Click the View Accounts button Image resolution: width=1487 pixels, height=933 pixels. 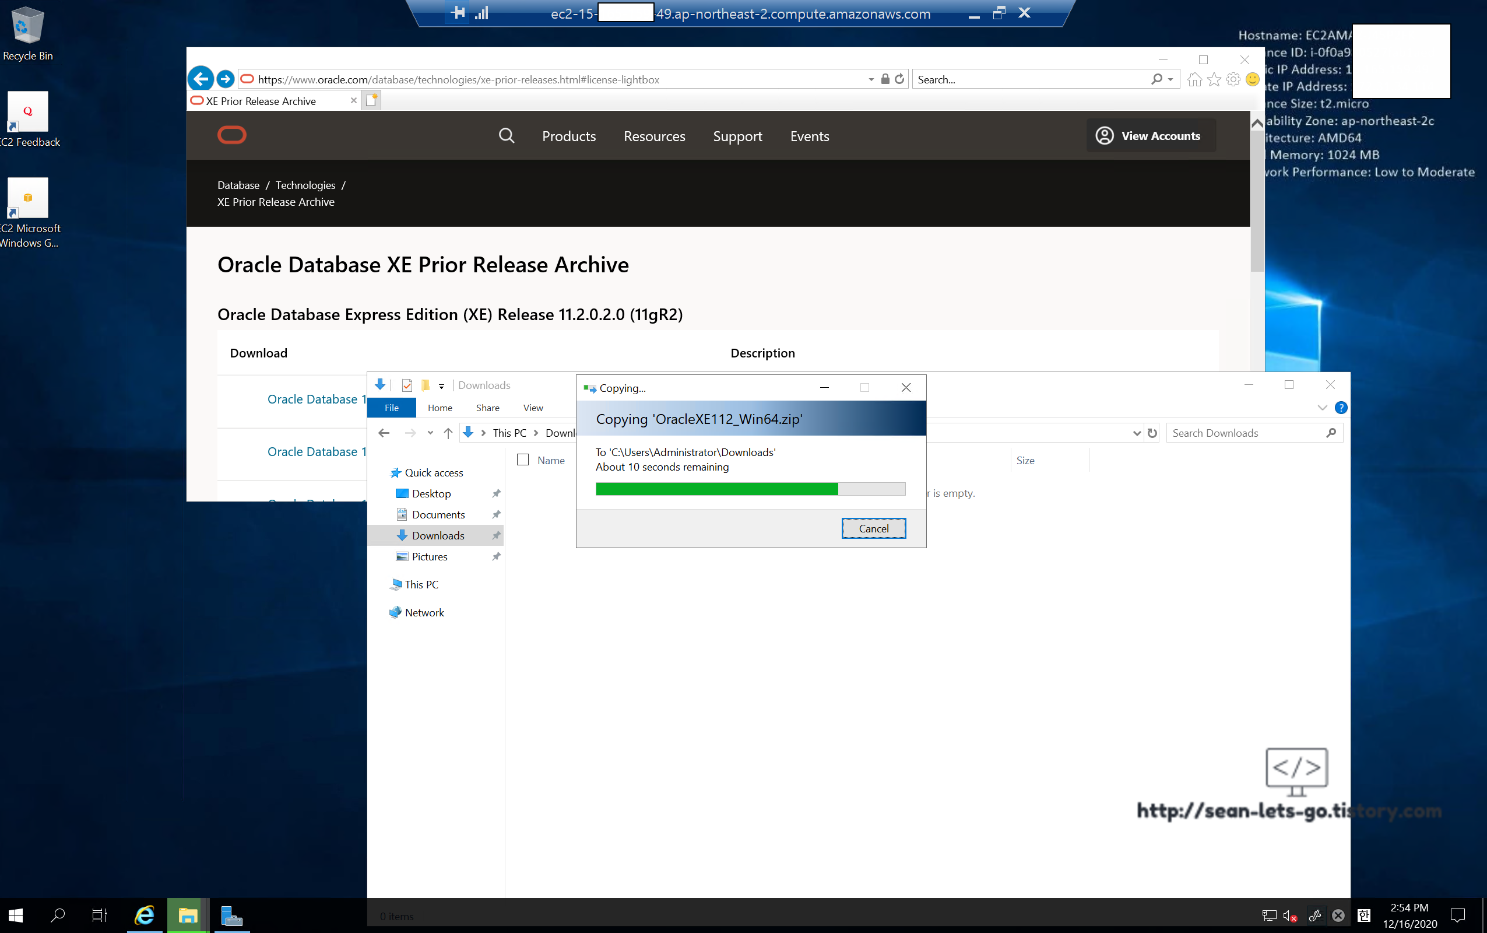click(x=1151, y=136)
